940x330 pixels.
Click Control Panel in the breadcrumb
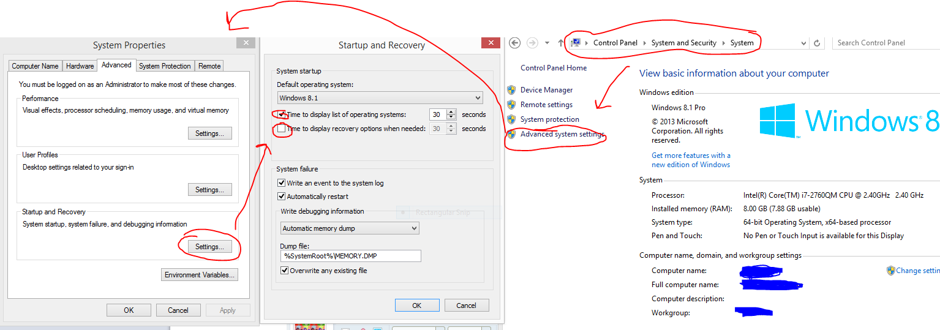615,43
